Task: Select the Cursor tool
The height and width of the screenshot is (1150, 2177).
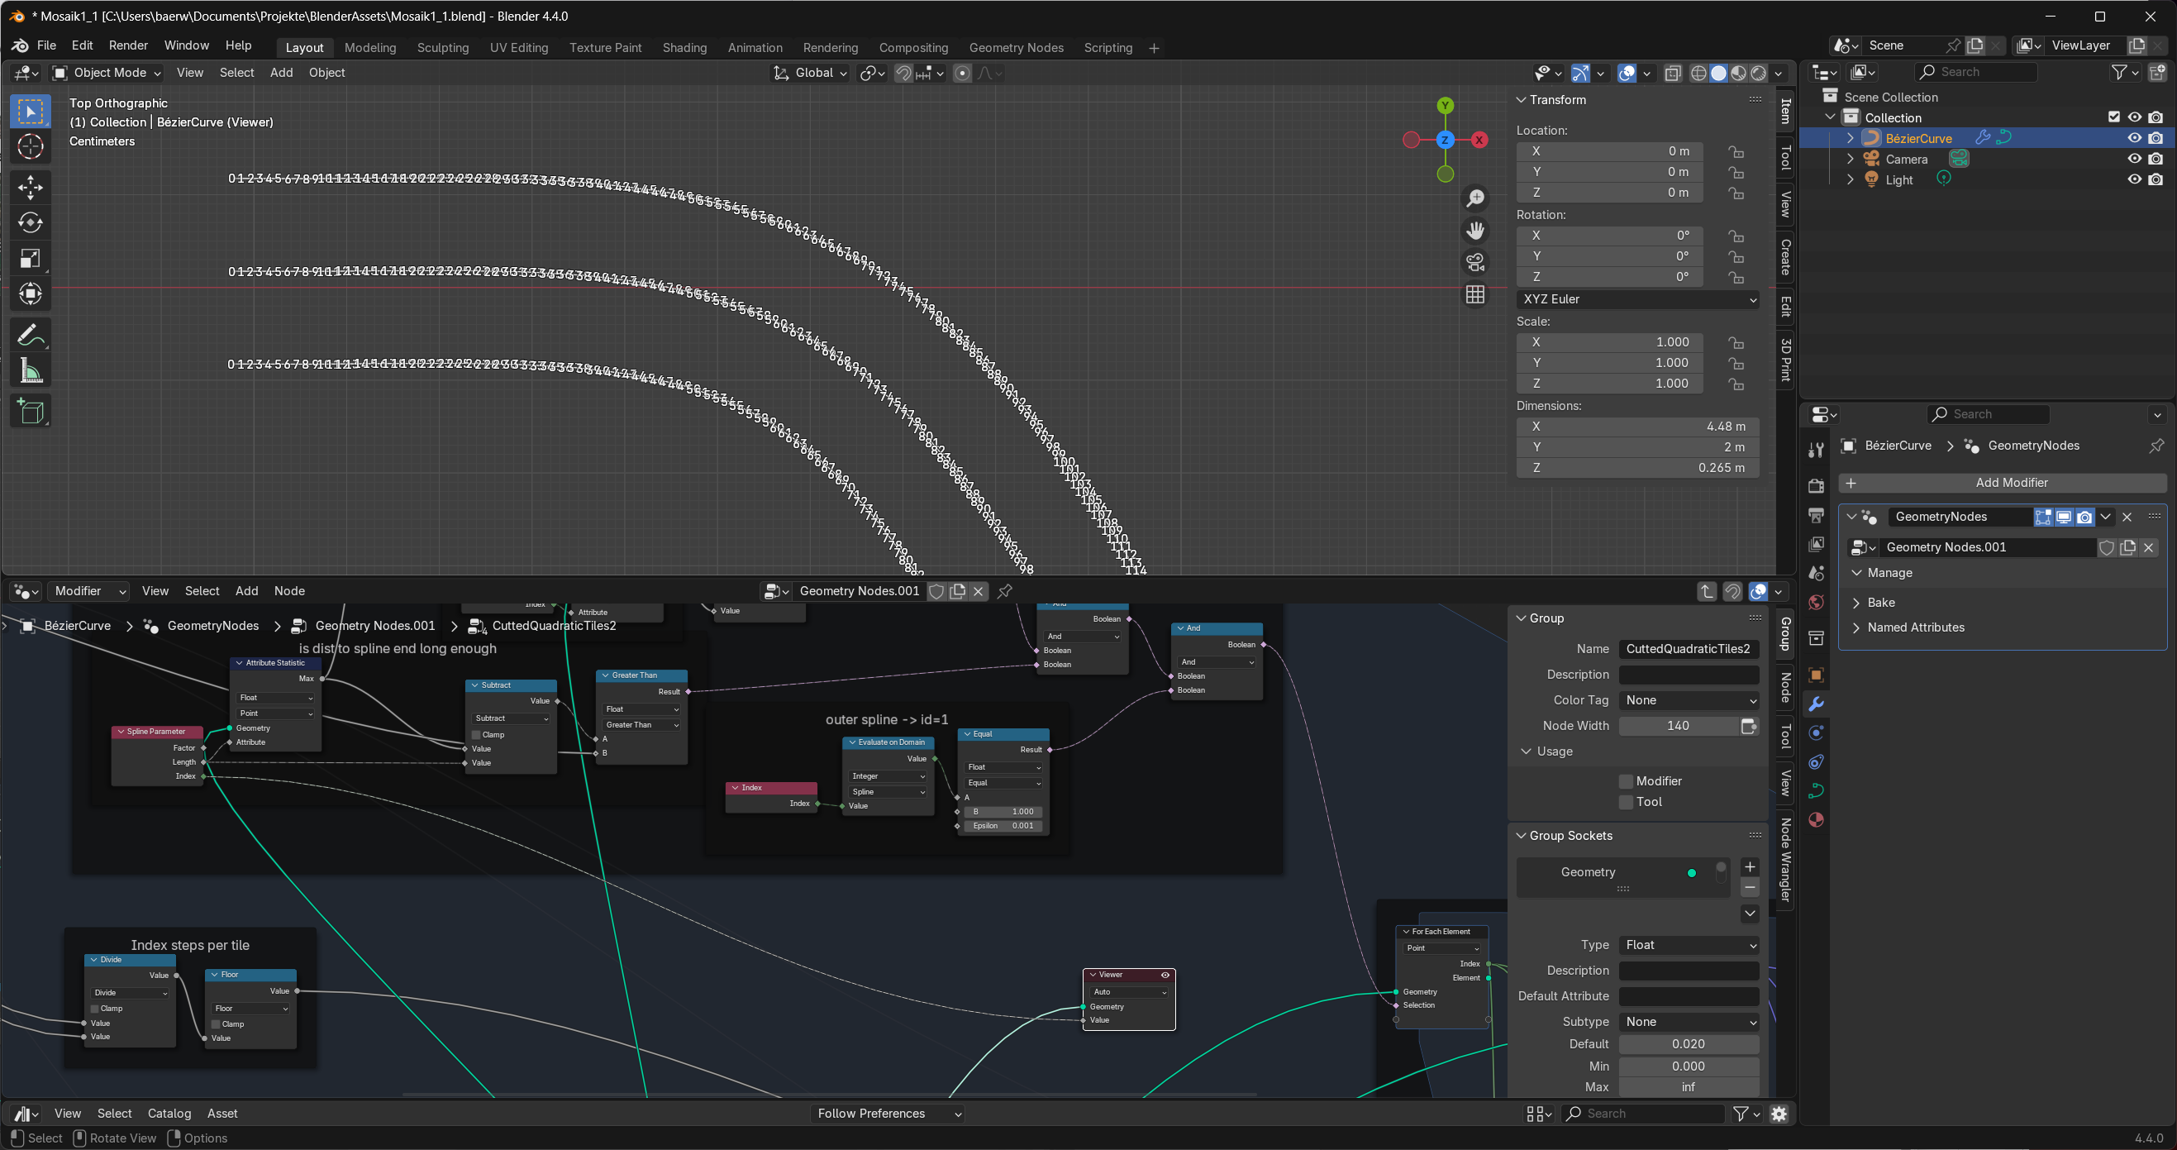Action: 31,147
